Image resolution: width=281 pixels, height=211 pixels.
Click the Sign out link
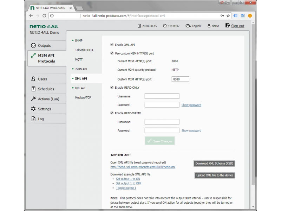point(238,26)
